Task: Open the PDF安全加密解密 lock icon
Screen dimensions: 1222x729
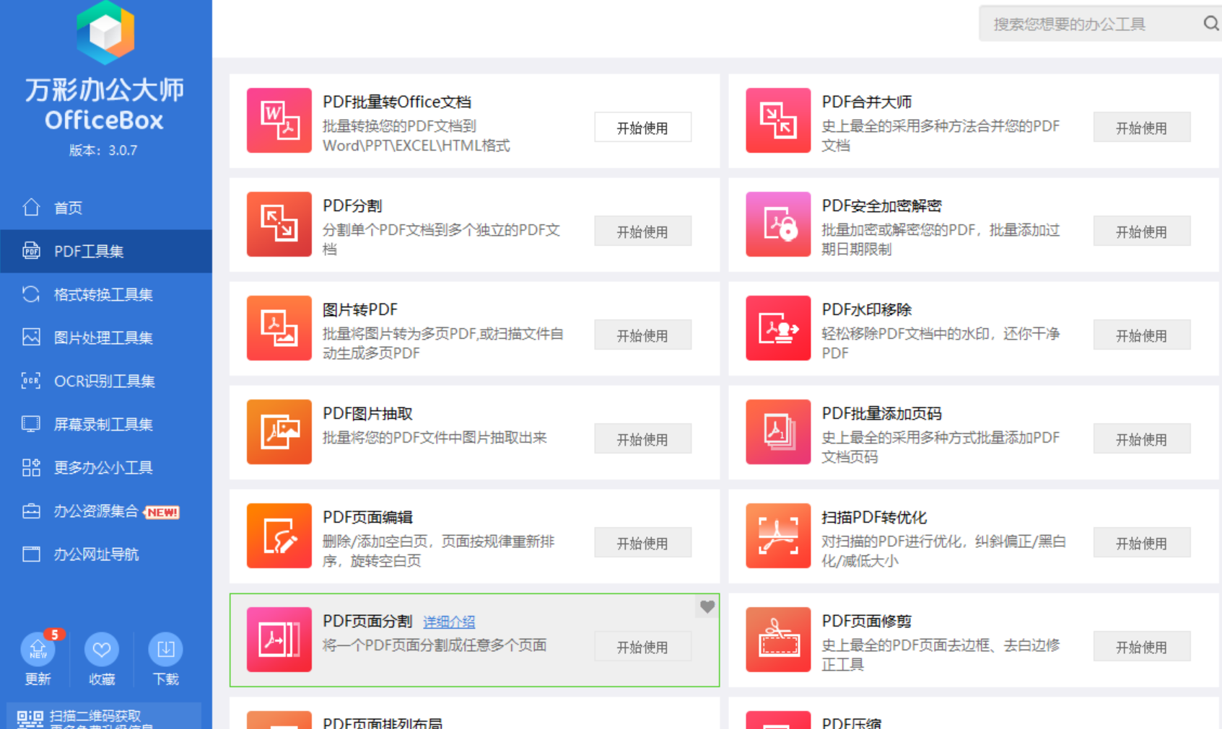Action: [x=778, y=224]
